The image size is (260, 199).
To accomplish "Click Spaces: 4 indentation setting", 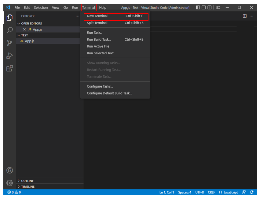I will (x=185, y=192).
